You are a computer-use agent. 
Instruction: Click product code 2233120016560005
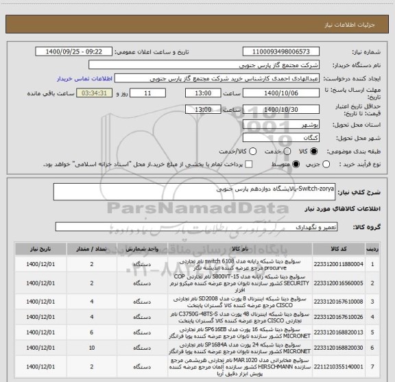point(339,283)
